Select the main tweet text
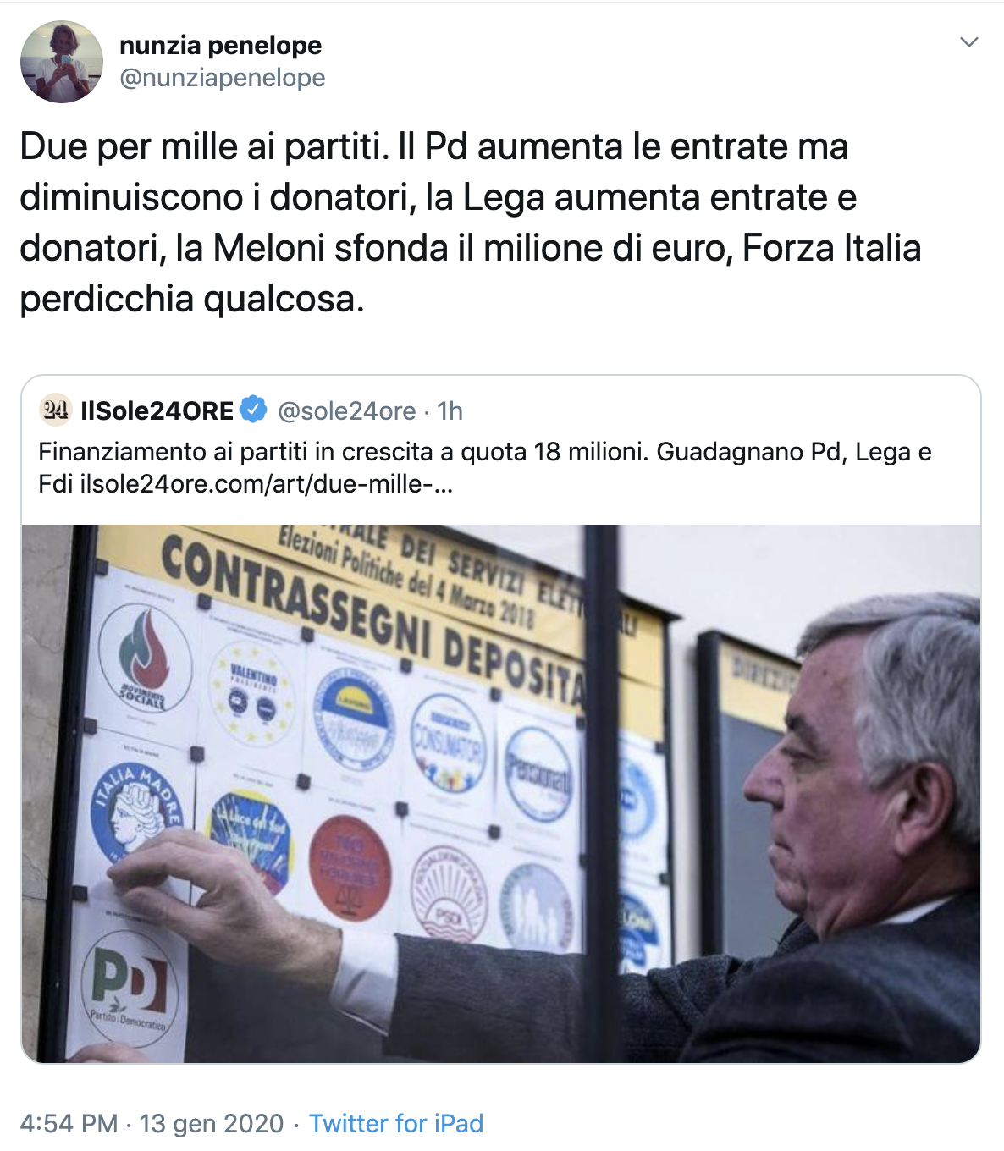1004x1151 pixels. pyautogui.click(x=471, y=223)
